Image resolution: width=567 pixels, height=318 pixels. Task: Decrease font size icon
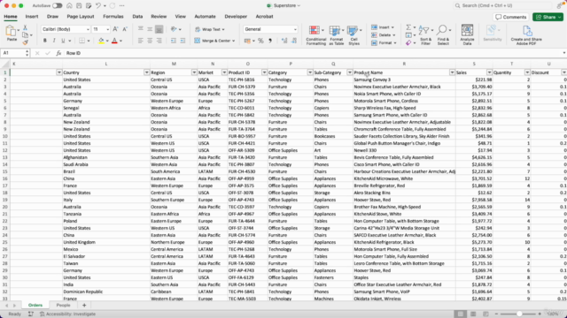click(125, 29)
